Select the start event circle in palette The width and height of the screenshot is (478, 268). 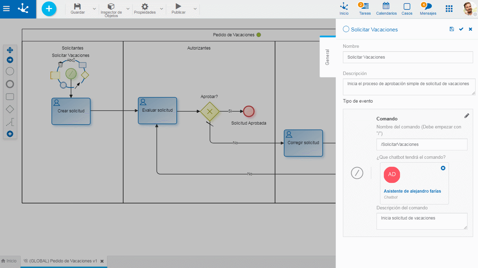[x=10, y=71]
